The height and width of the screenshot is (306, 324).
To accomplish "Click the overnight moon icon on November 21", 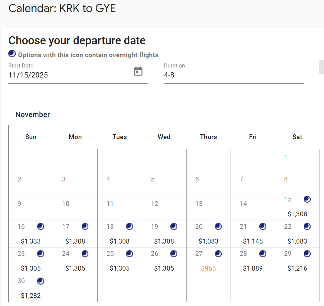I will (263, 227).
